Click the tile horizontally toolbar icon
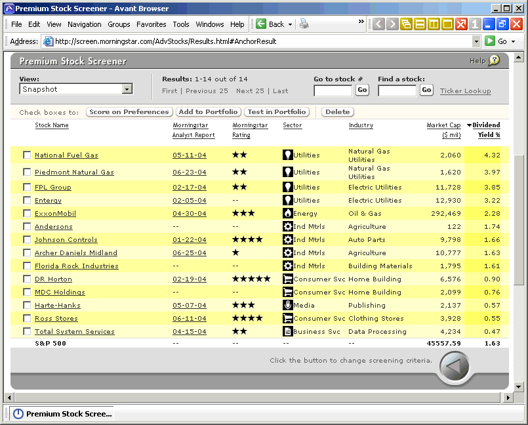Viewport: 528px width, 425px height. click(x=420, y=24)
